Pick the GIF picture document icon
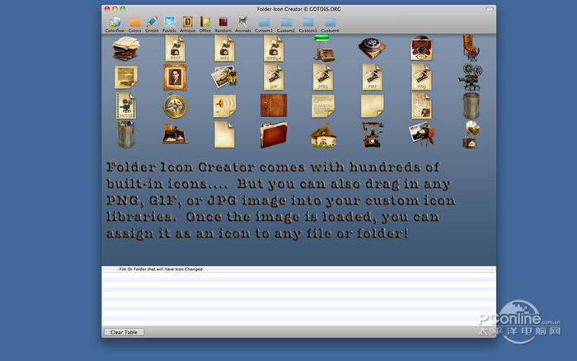Image resolution: width=577 pixels, height=361 pixels. pyautogui.click(x=274, y=77)
